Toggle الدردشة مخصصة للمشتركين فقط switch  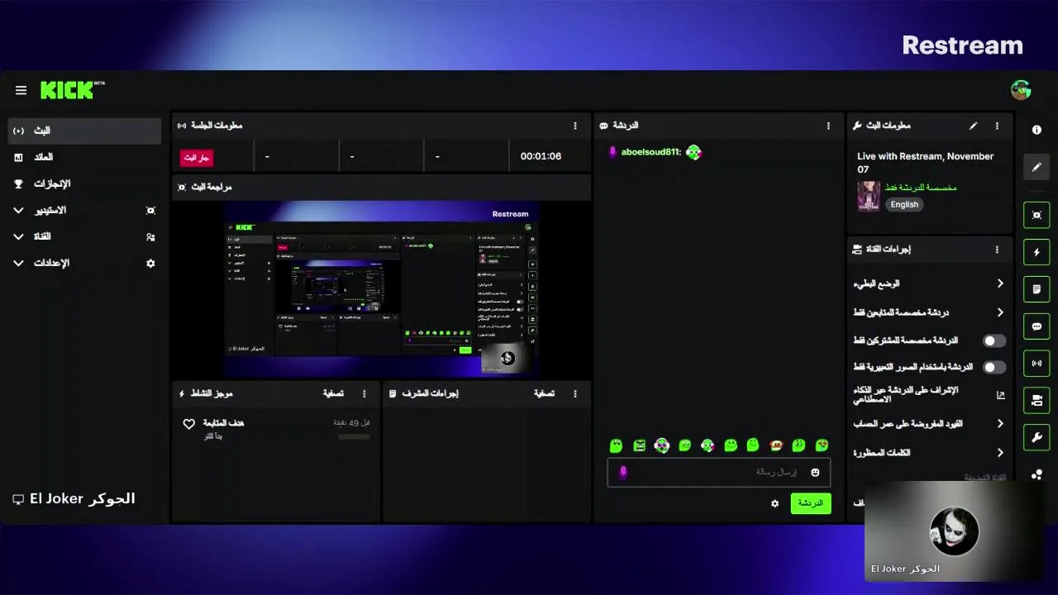994,340
